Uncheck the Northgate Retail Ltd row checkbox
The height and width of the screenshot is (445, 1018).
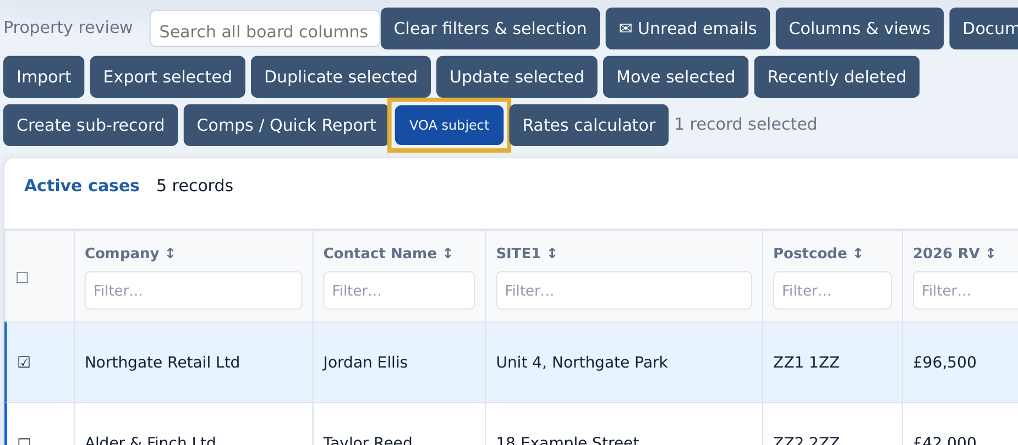tap(24, 363)
